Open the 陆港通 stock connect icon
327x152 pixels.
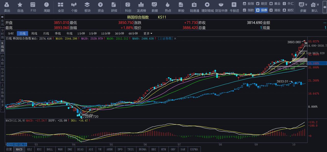[194, 5]
